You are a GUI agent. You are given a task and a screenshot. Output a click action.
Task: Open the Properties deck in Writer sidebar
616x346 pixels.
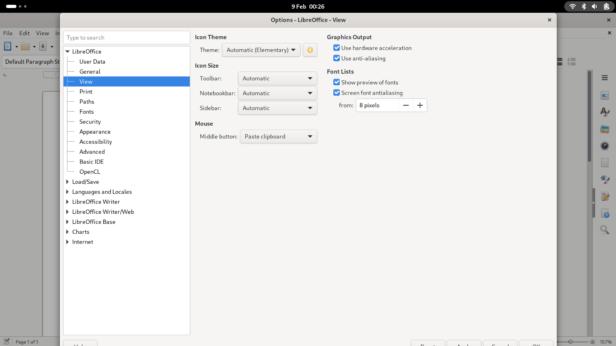coord(605,95)
